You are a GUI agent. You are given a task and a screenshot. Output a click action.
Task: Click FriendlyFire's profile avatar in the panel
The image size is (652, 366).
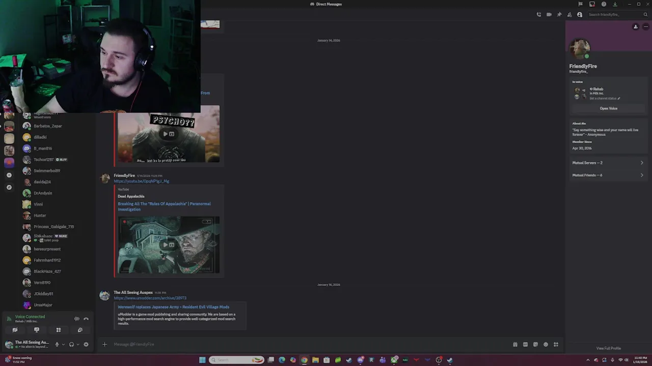point(579,49)
